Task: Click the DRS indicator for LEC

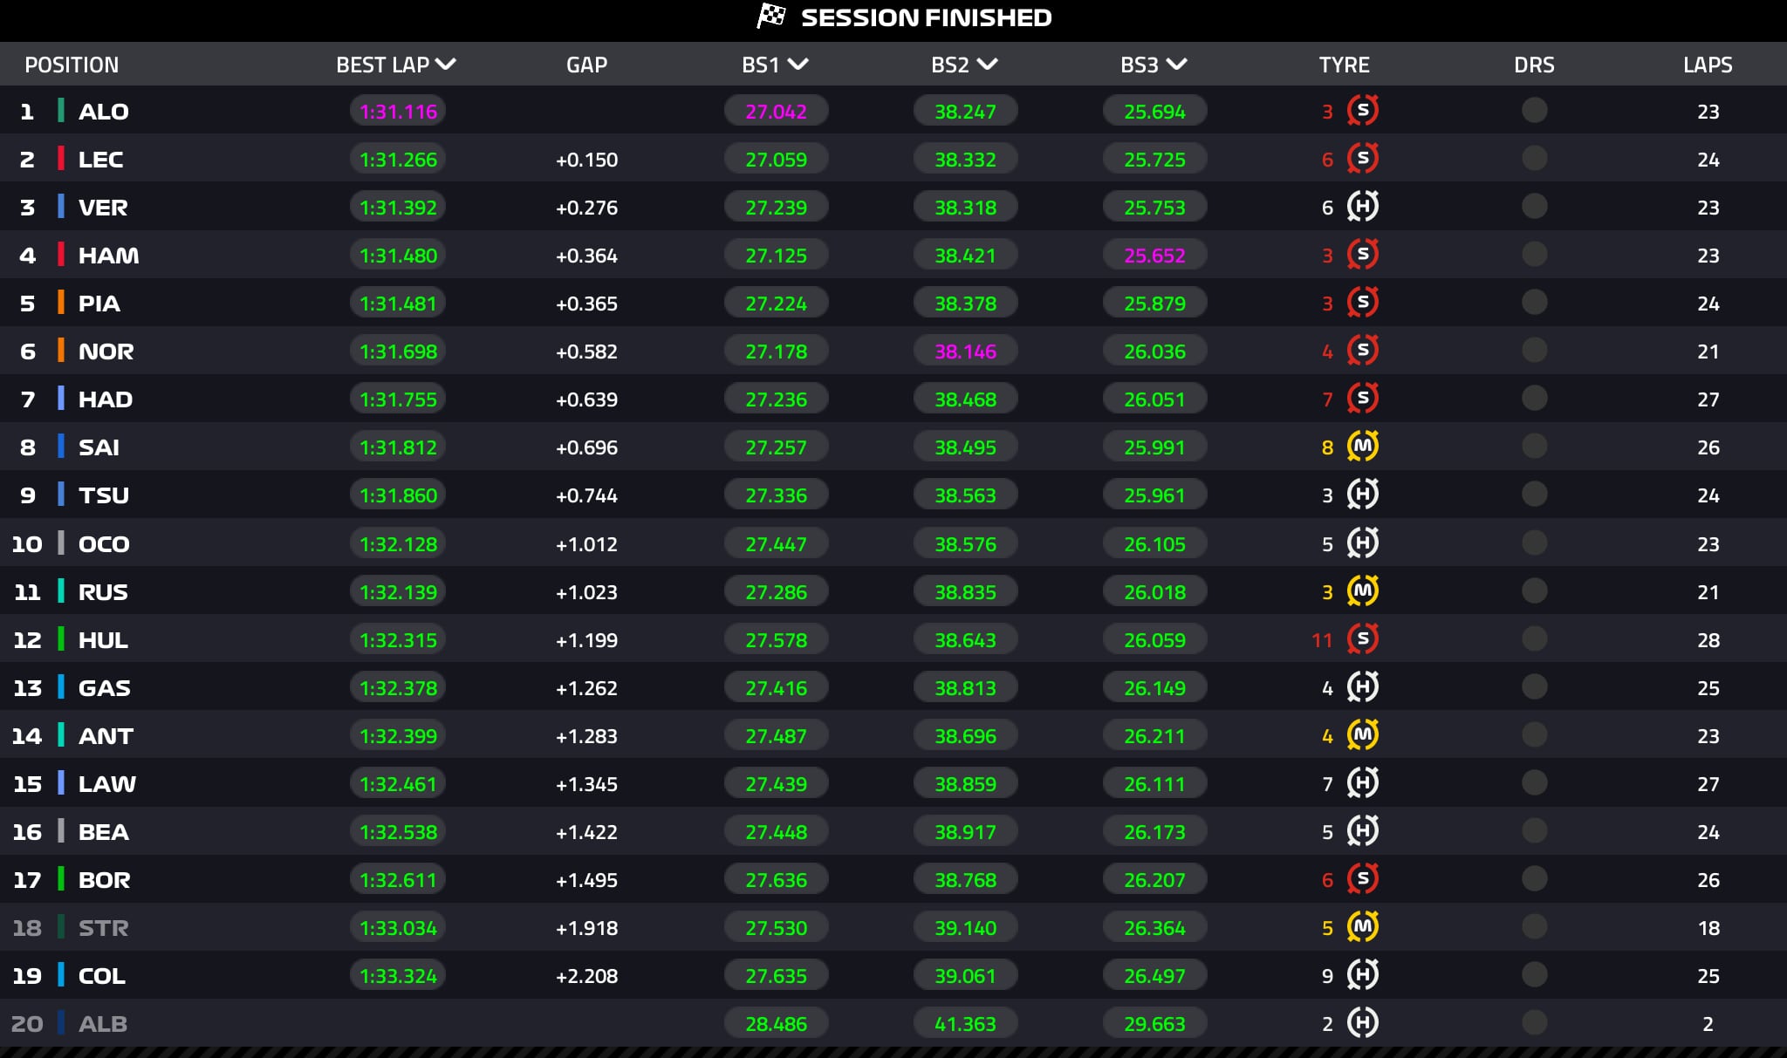Action: coord(1534,159)
